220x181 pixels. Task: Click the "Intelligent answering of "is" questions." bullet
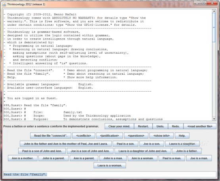coord(50,63)
